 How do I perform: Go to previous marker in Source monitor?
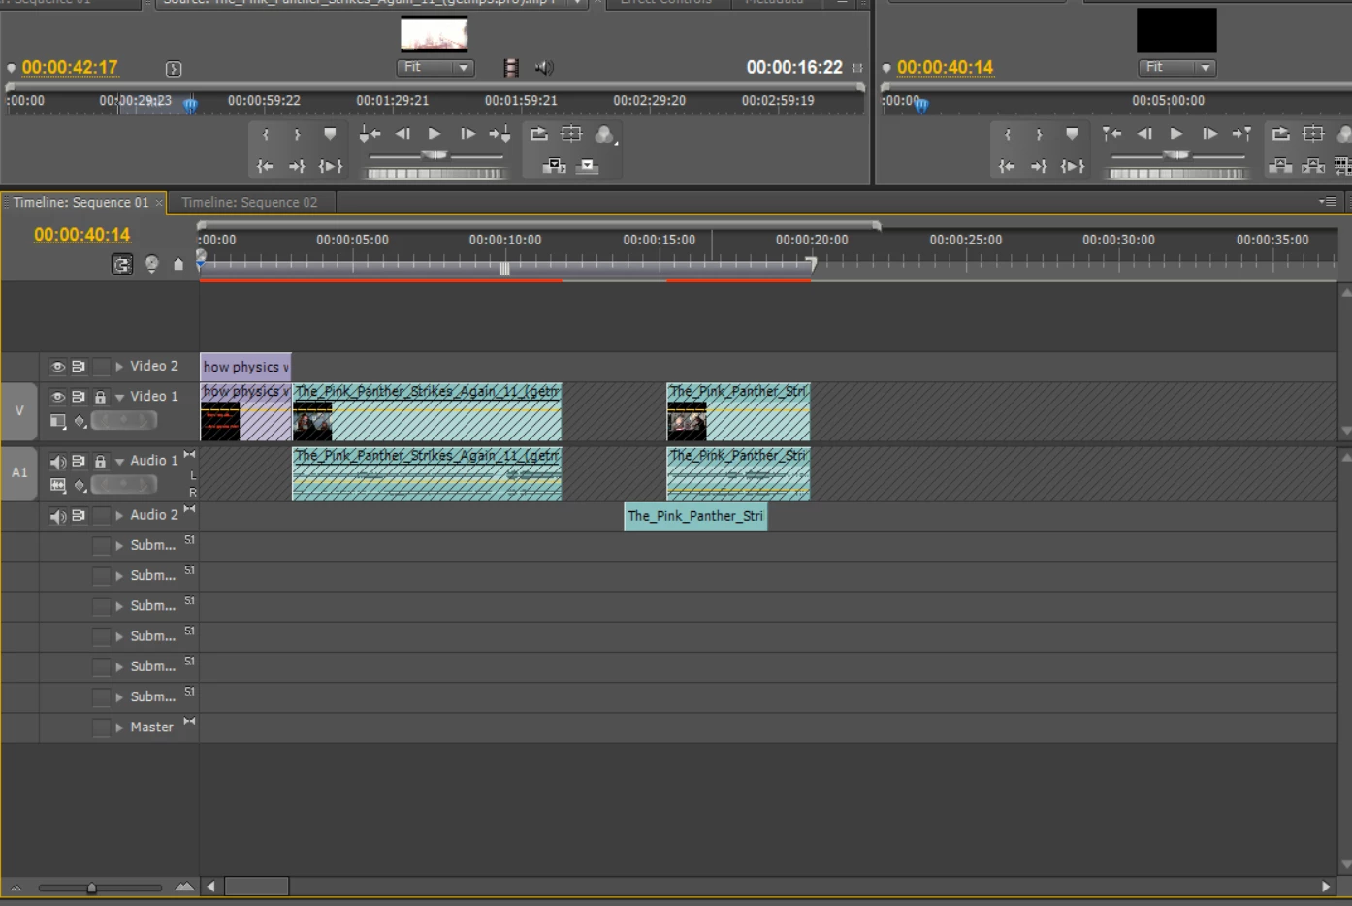click(370, 135)
